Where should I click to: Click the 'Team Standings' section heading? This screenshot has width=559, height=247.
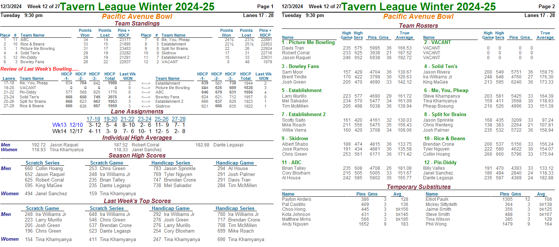click(137, 23)
